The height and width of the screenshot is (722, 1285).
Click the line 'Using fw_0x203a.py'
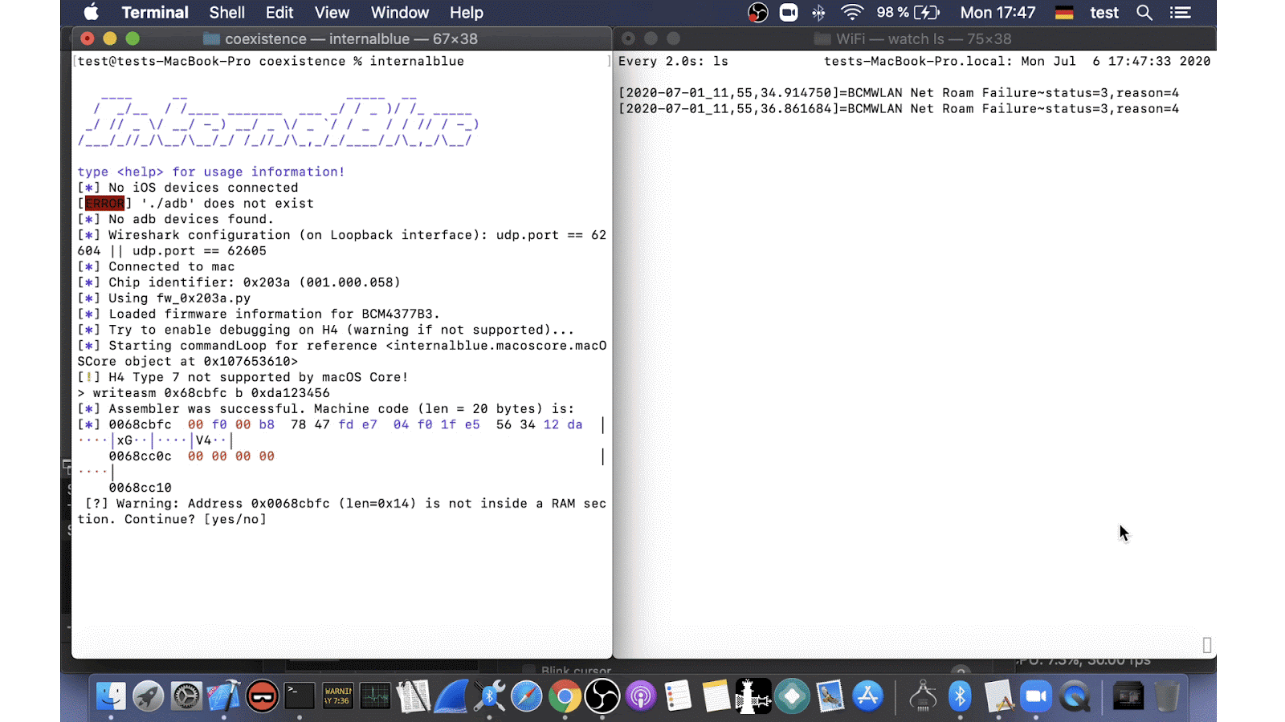click(x=180, y=298)
